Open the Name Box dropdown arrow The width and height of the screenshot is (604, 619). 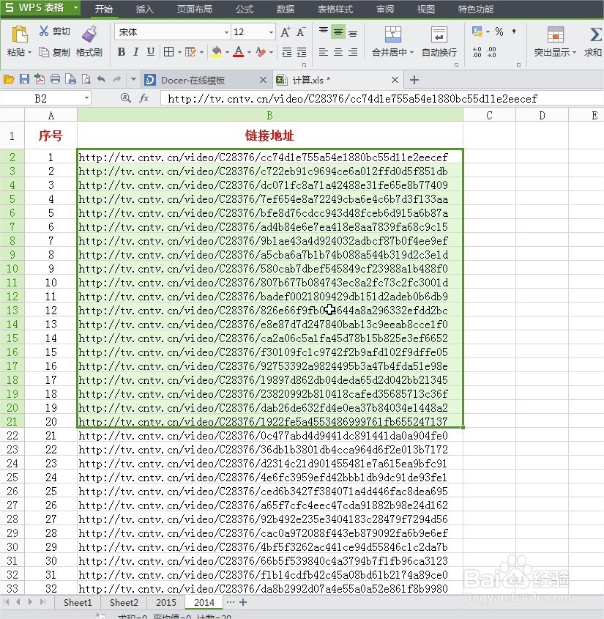point(86,98)
